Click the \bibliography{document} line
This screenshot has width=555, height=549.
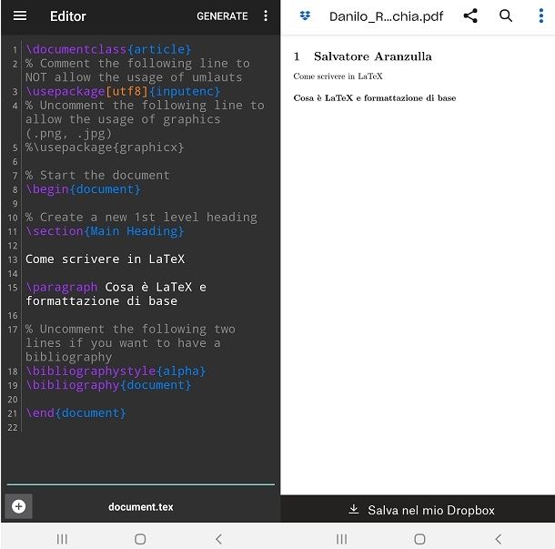(108, 385)
